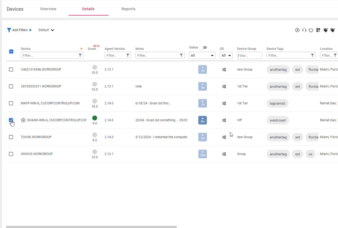
Task: Click the horizontal scrollbar at the bottom
Action: 91,227
